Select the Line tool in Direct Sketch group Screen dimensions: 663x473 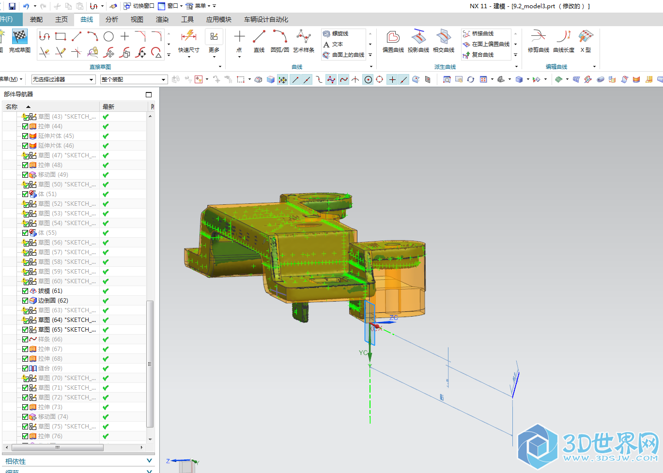click(77, 36)
